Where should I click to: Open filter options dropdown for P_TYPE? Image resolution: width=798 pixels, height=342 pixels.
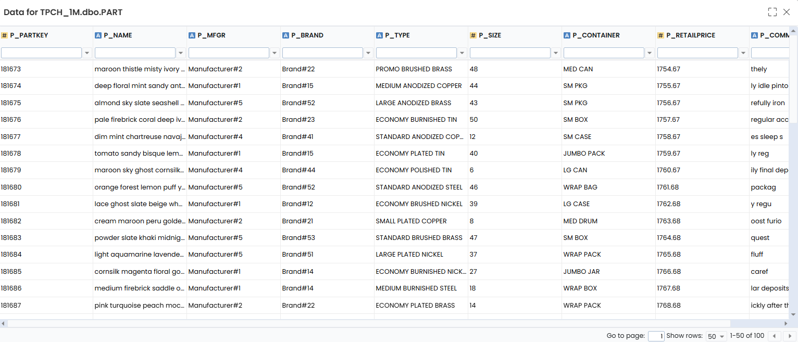(x=462, y=53)
